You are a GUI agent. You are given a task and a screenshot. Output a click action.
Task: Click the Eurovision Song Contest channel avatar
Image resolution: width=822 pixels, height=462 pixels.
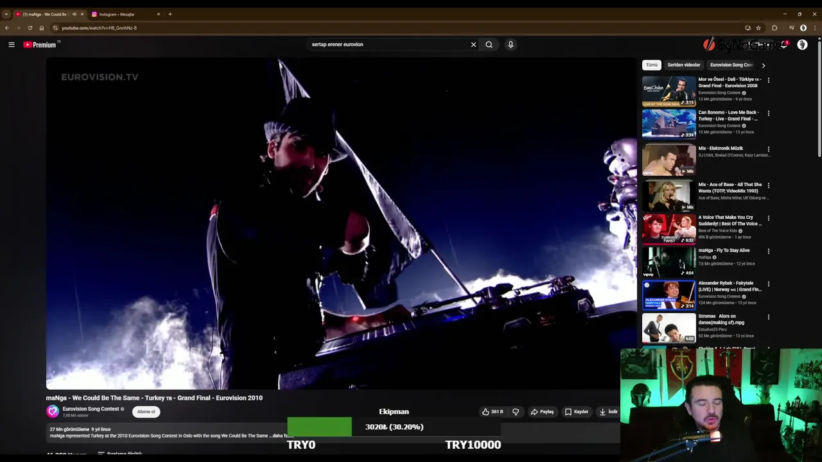[x=53, y=411]
